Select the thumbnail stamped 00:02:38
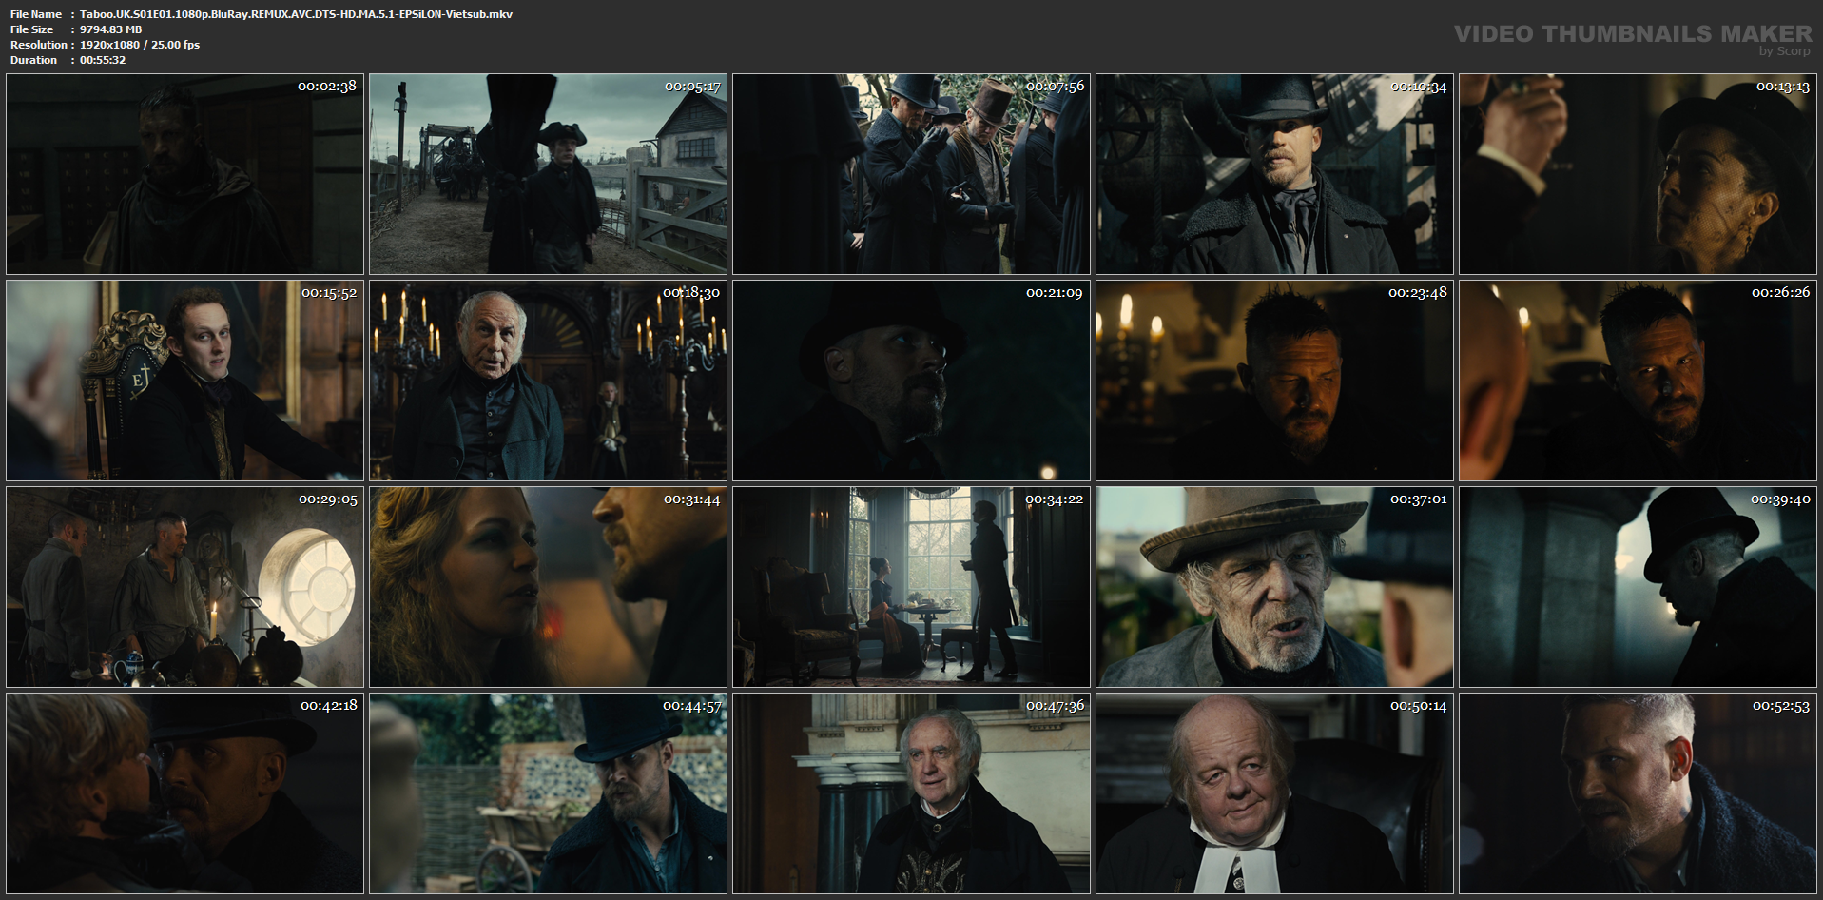1823x900 pixels. (x=185, y=174)
